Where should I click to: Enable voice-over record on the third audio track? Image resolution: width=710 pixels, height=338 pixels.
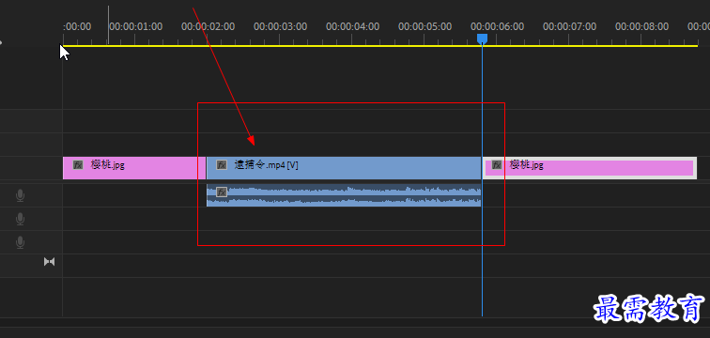[x=20, y=242]
